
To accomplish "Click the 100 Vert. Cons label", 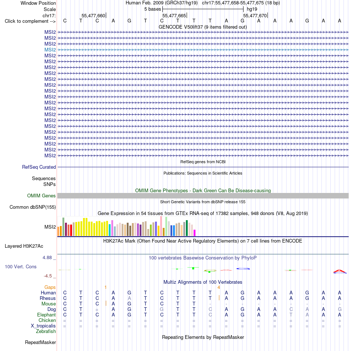I will (21, 266).
